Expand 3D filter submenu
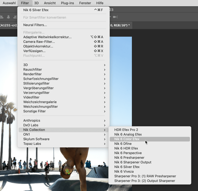The image size is (198, 191). [x=64, y=65]
